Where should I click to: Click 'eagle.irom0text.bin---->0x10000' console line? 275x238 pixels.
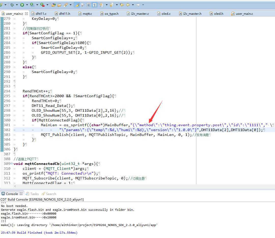[x=28, y=217]
